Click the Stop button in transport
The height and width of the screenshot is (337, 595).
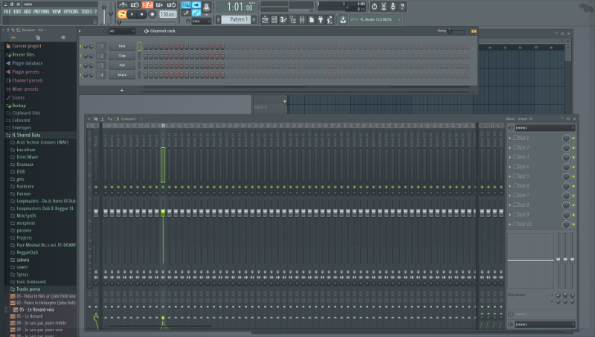point(142,14)
